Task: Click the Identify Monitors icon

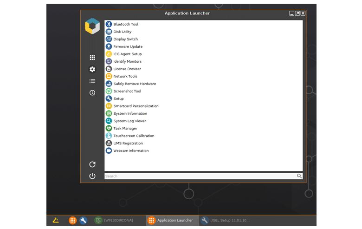Action: (109, 61)
